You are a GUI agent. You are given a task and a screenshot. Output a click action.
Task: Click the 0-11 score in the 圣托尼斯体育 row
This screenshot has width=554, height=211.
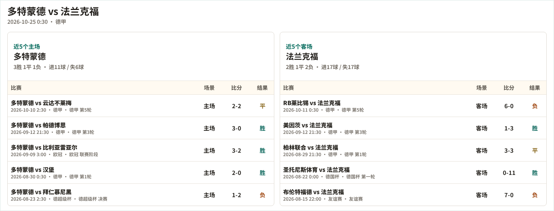coord(509,173)
